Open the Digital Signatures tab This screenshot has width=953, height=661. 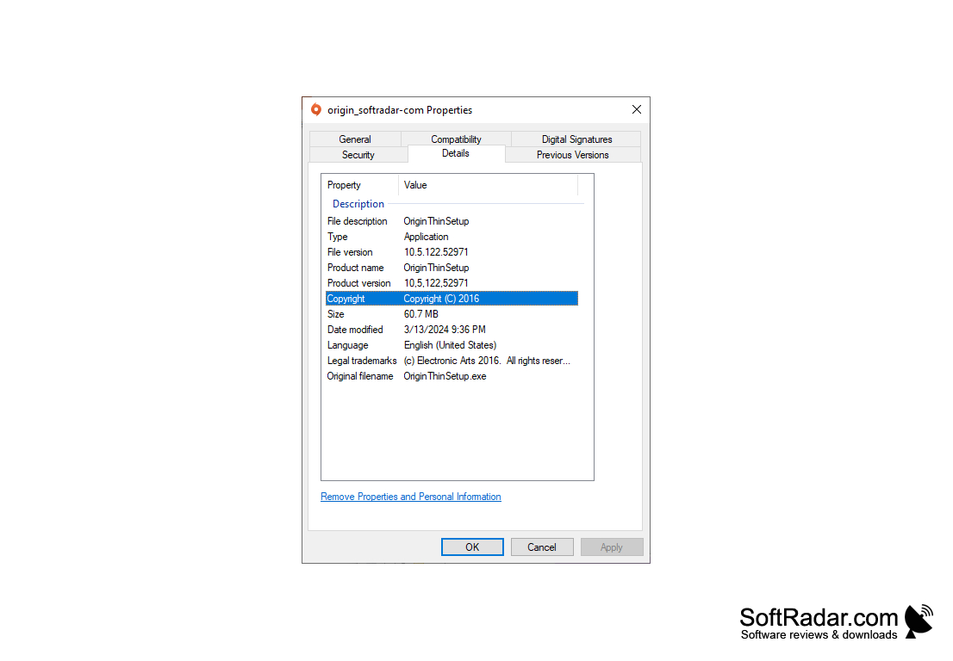tap(576, 139)
